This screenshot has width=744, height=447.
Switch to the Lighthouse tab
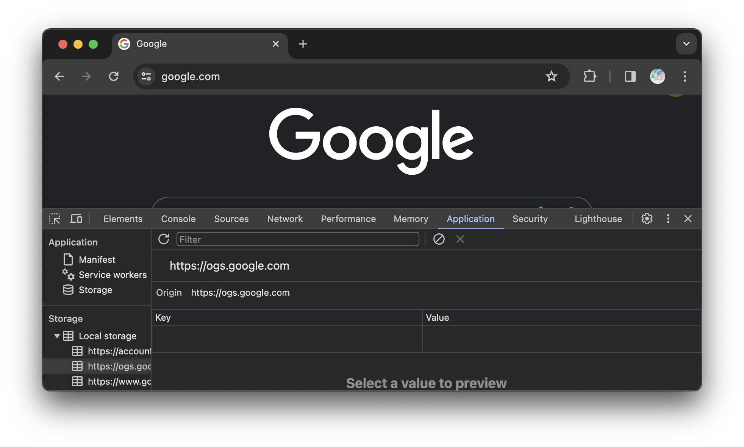point(598,219)
